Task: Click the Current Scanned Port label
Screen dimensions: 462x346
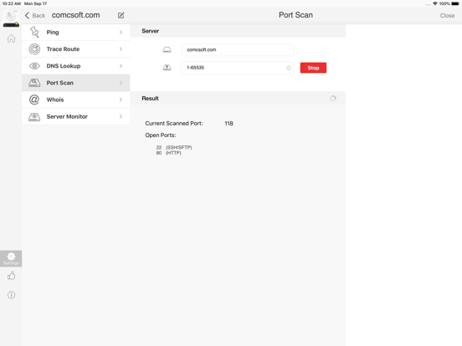Action: pos(174,124)
